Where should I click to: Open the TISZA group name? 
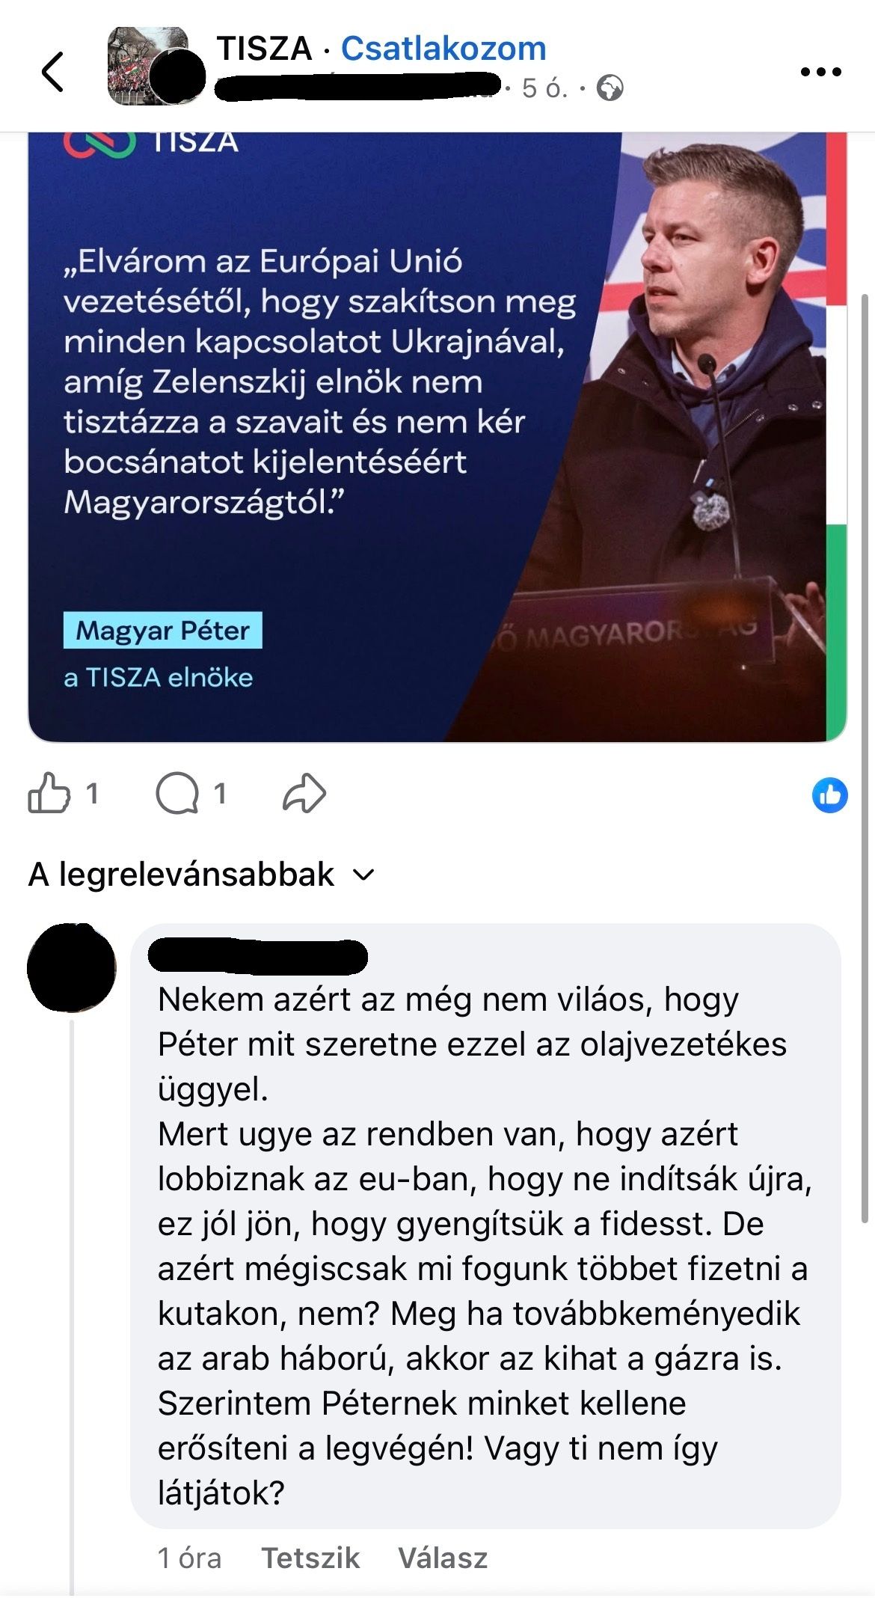tap(264, 49)
